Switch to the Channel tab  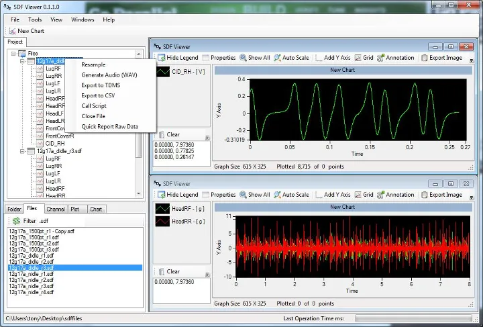click(x=56, y=209)
